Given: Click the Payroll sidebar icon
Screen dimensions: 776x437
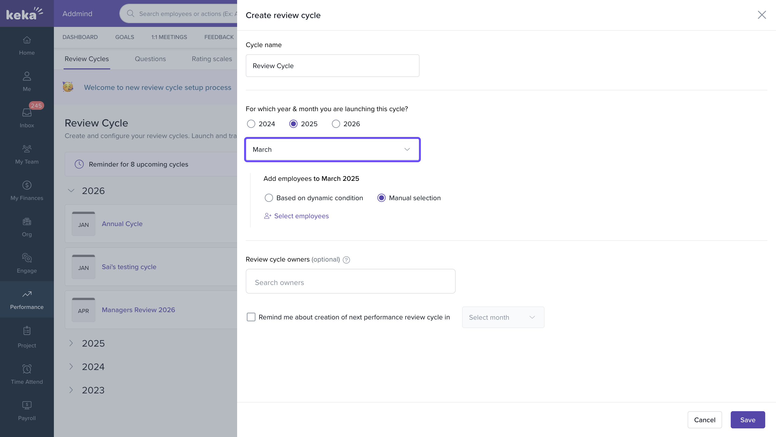Looking at the screenshot, I should click(x=27, y=406).
